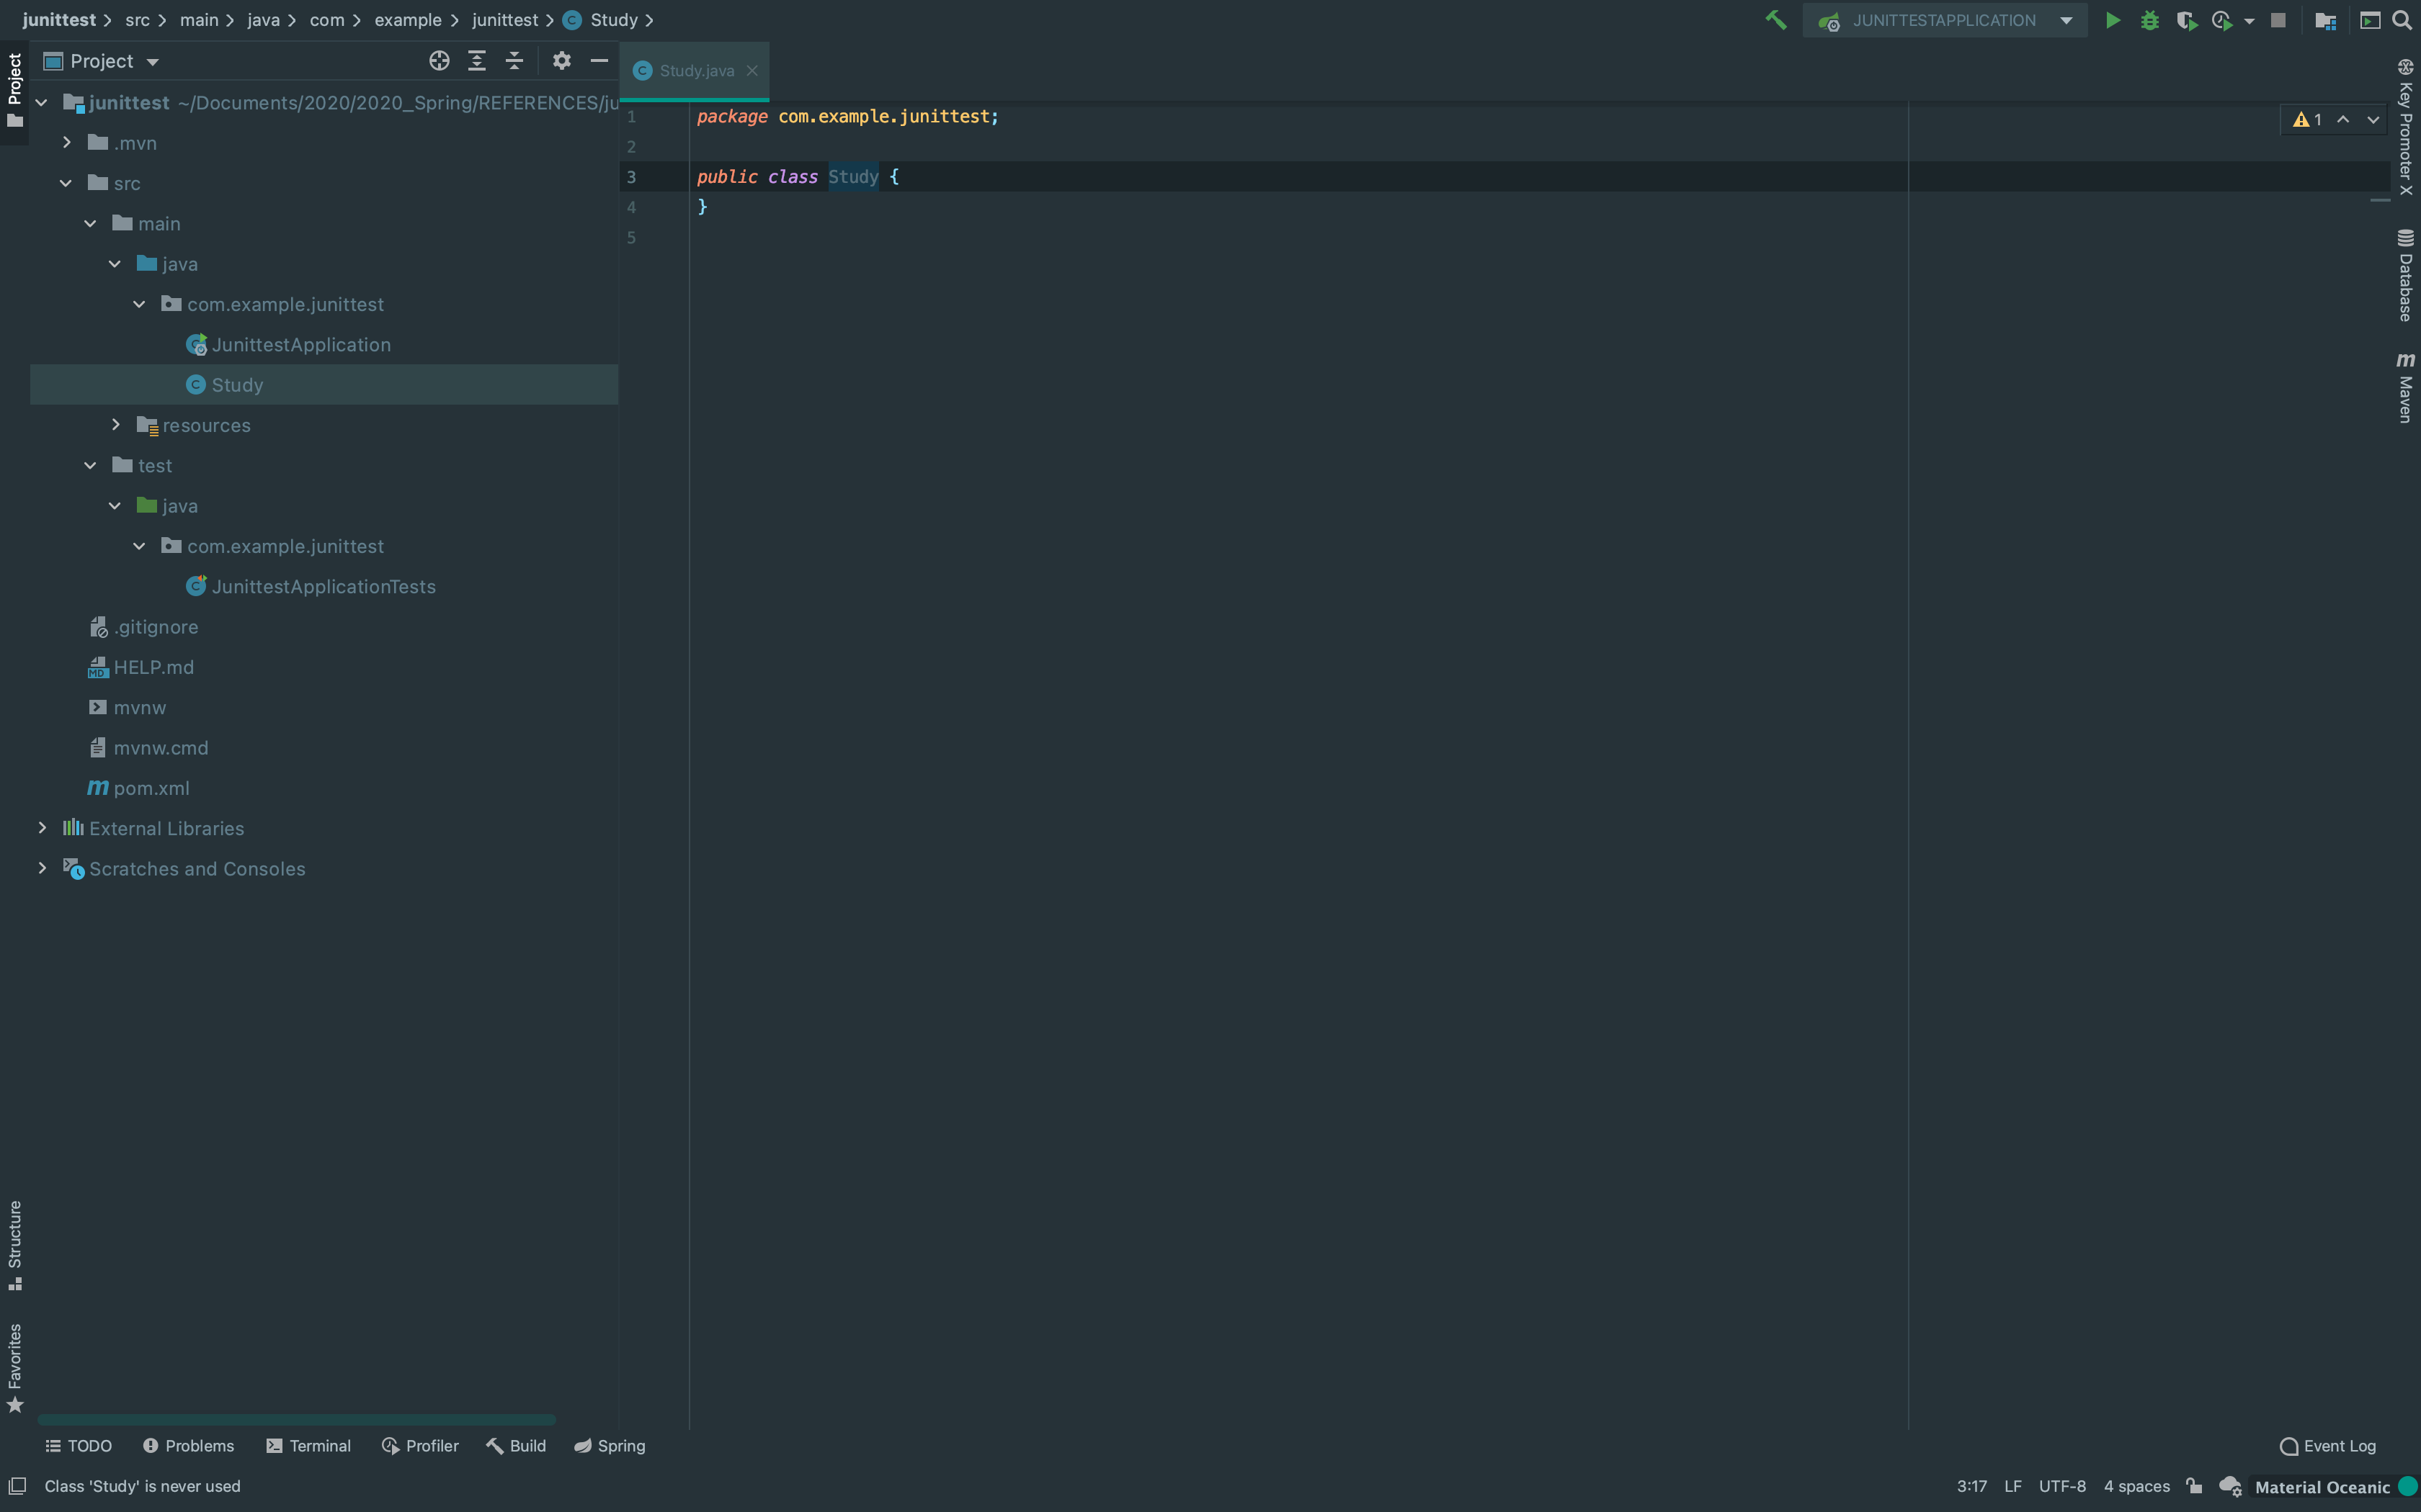2421x1512 pixels.
Task: Click the Build project hammer icon
Action: (x=1775, y=20)
